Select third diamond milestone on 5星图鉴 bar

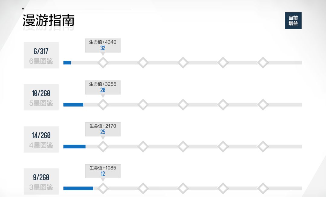pos(183,105)
